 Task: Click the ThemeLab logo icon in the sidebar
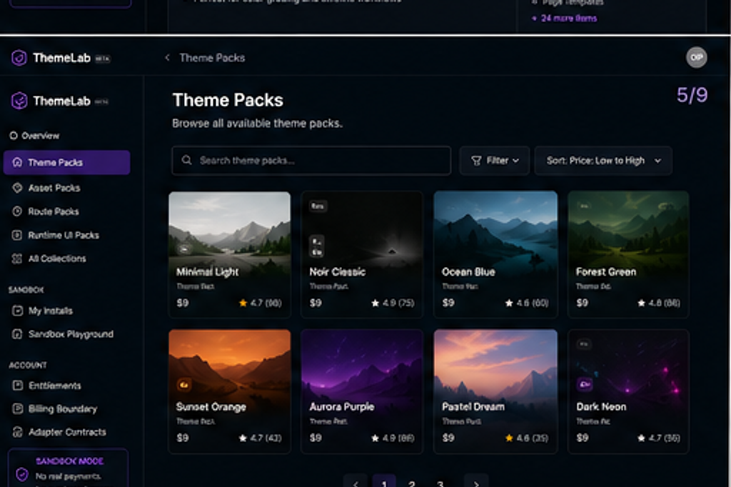point(19,100)
